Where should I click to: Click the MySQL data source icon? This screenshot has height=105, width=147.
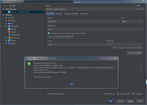9,12
